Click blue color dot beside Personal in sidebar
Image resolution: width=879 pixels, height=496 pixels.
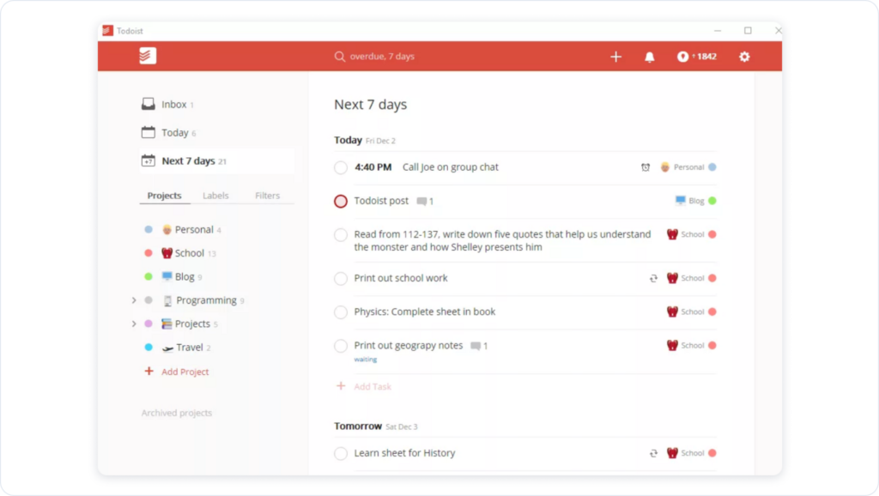149,229
